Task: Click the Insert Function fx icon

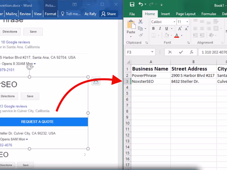Action: click(192, 52)
